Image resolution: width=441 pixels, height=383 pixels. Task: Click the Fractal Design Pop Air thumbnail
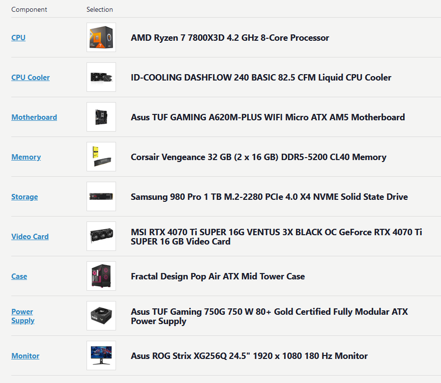101,276
